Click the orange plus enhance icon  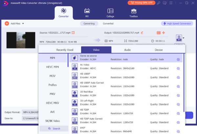tap(164, 33)
